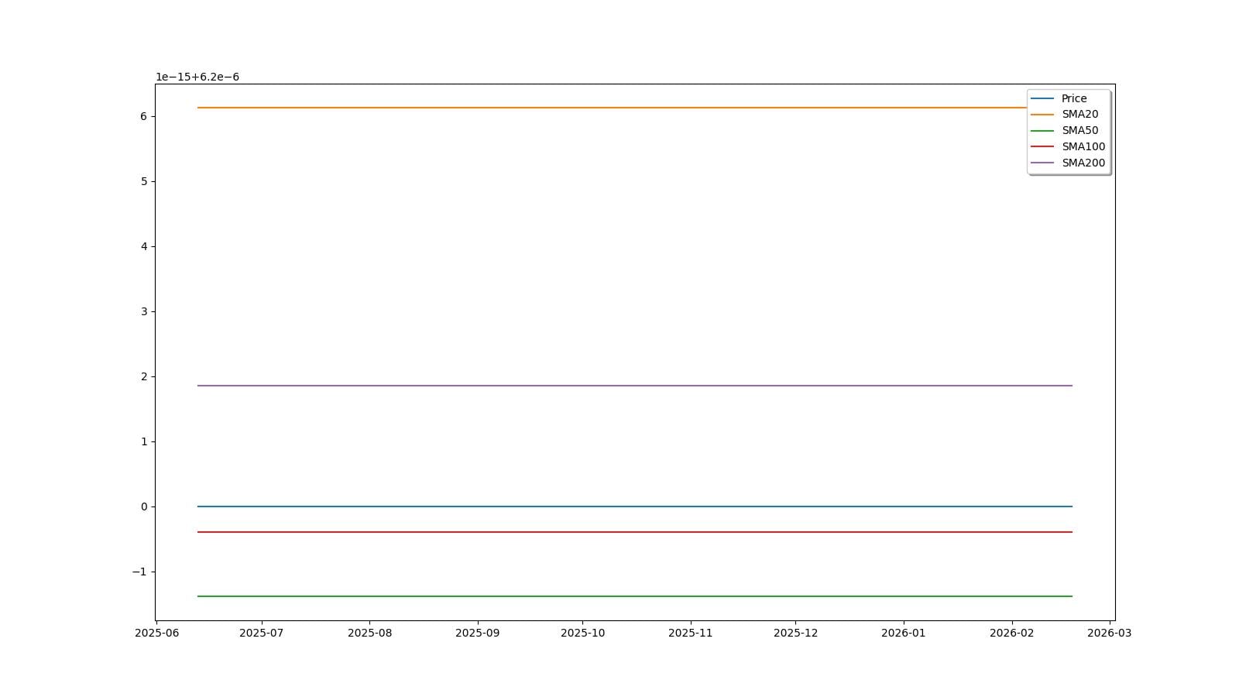1239x697 pixels.
Task: Click the blue Price line in plot
Action: pos(635,506)
